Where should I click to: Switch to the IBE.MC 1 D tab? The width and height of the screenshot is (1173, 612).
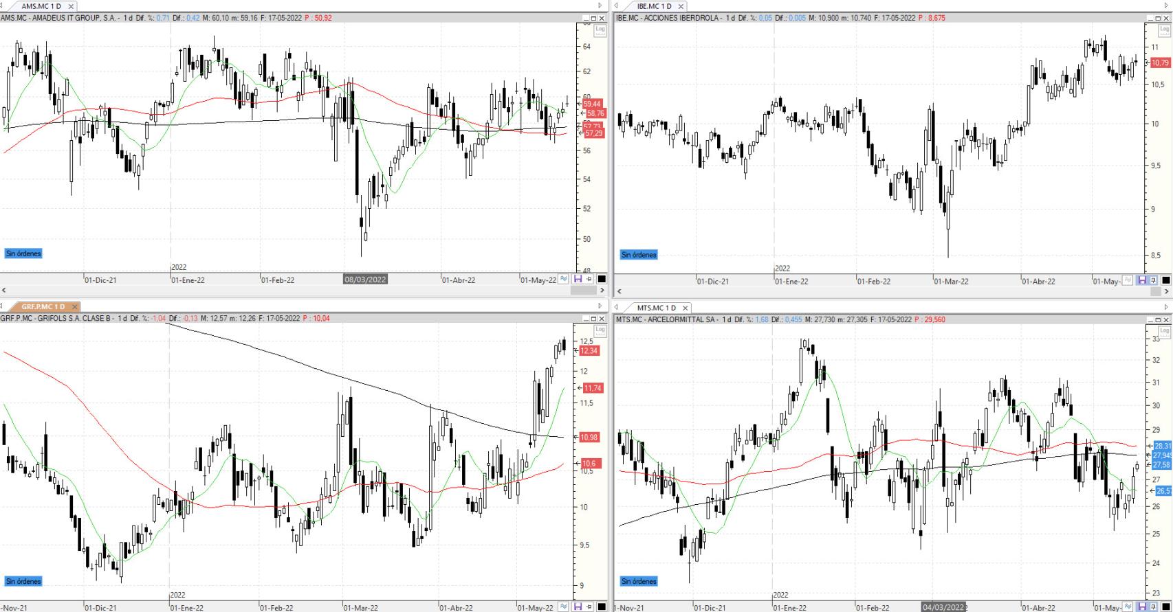click(655, 6)
